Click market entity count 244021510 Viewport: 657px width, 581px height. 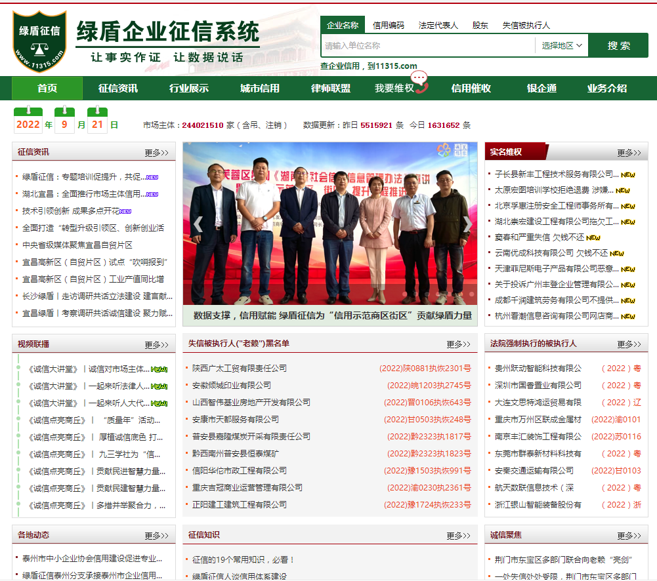[202, 125]
